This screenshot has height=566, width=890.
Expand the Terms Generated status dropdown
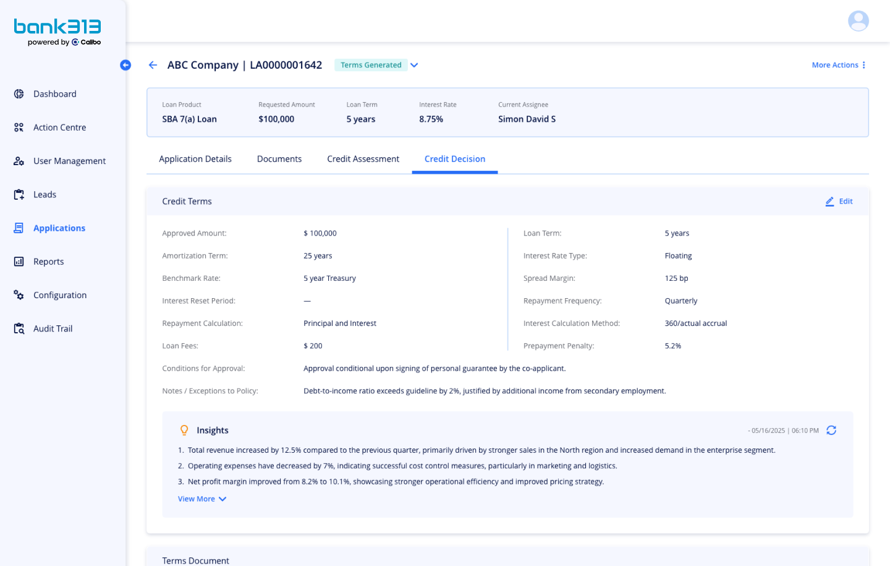pyautogui.click(x=414, y=65)
